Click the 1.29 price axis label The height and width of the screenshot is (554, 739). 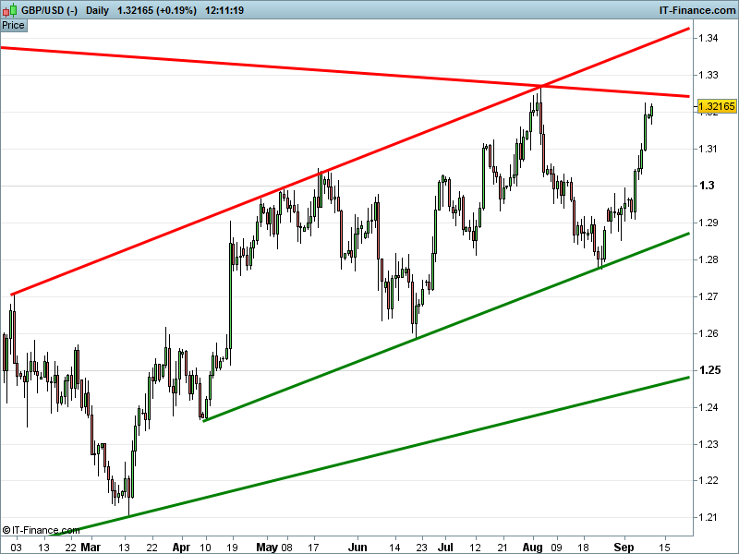pos(709,223)
